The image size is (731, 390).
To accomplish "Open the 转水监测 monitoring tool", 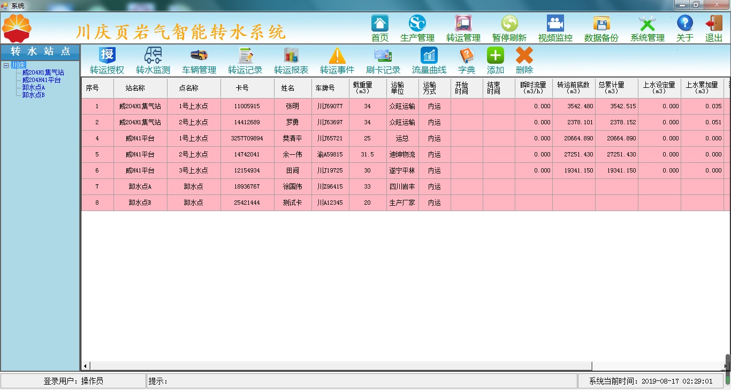I will tap(153, 55).
